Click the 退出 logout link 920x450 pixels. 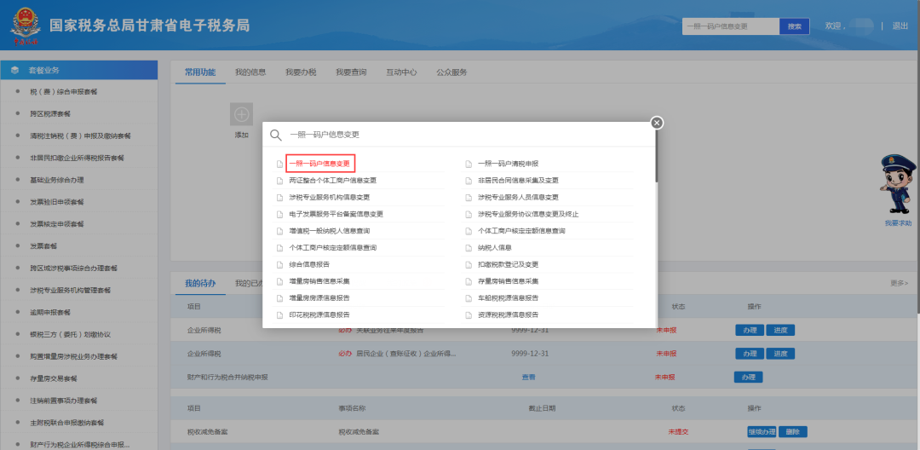pyautogui.click(x=900, y=26)
